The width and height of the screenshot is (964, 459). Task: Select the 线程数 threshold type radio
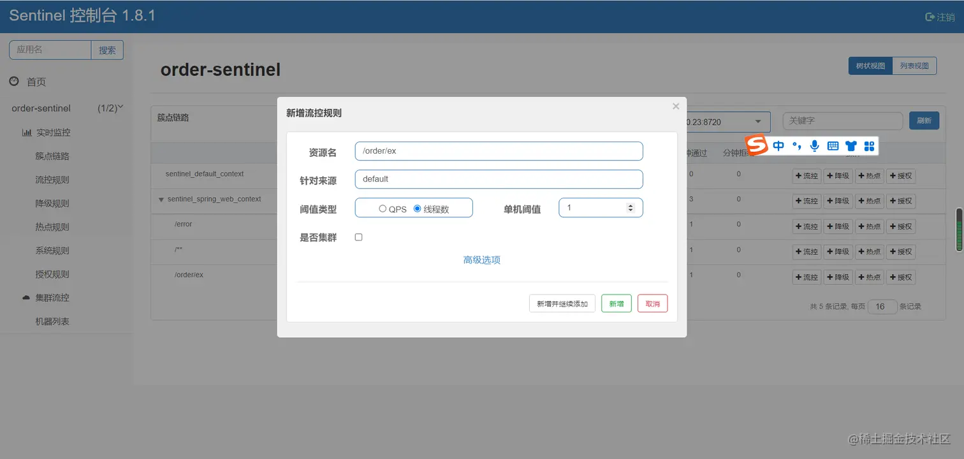[418, 208]
